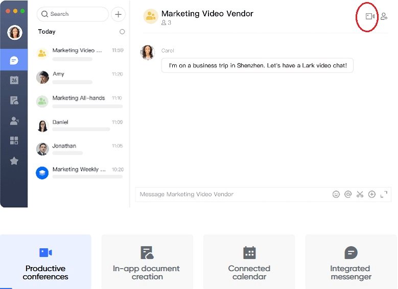
Task: Expand the message input box
Action: tap(384, 194)
